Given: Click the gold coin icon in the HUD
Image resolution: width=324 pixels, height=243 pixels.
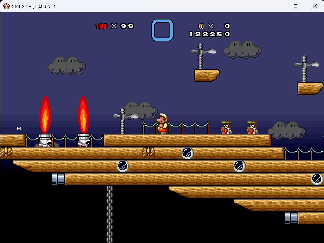Looking at the screenshot, I should 202,26.
